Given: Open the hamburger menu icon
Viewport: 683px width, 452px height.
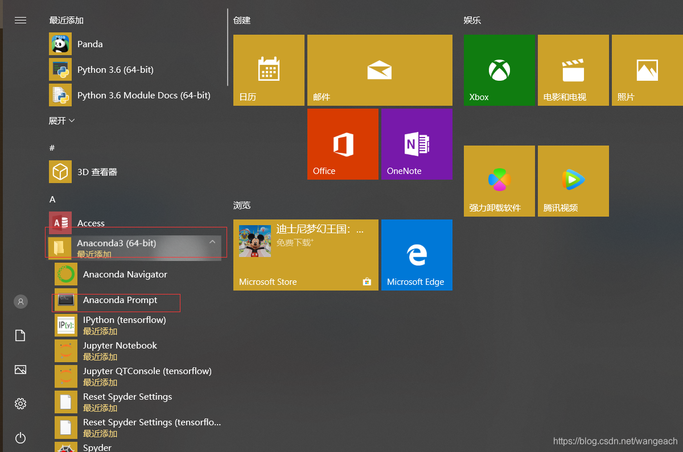Looking at the screenshot, I should click(20, 20).
